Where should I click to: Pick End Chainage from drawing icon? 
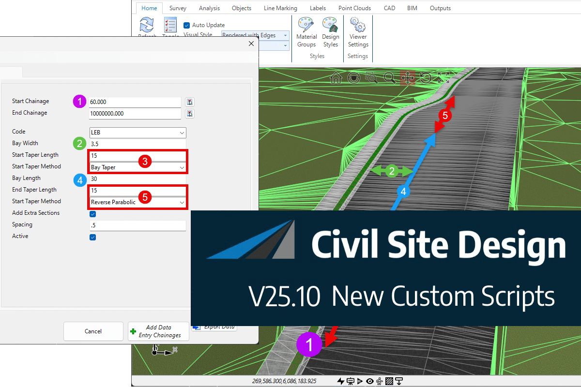[190, 114]
